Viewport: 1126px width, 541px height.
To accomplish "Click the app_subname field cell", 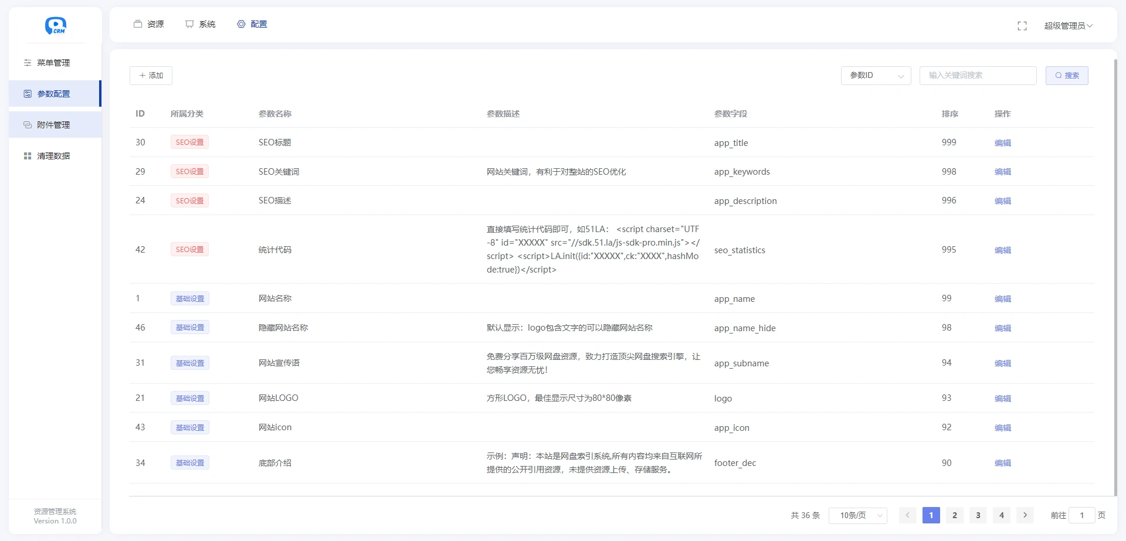I will coord(741,363).
